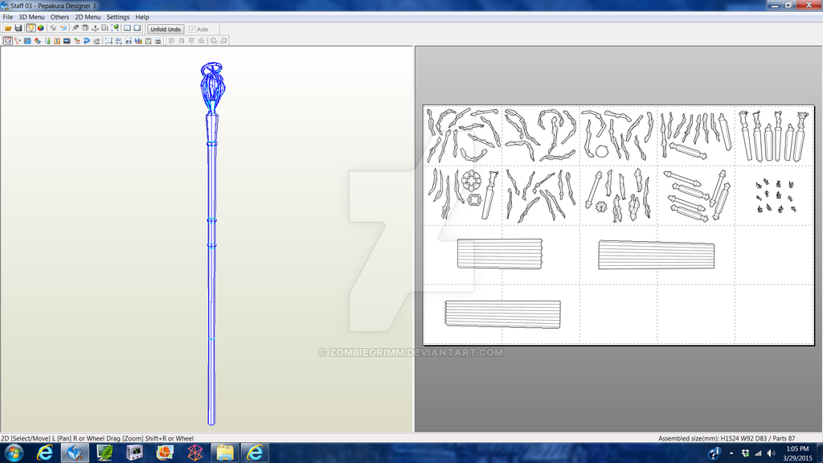Select the 2D Select/Move tool icon
This screenshot has height=463, width=823.
pyautogui.click(x=8, y=41)
